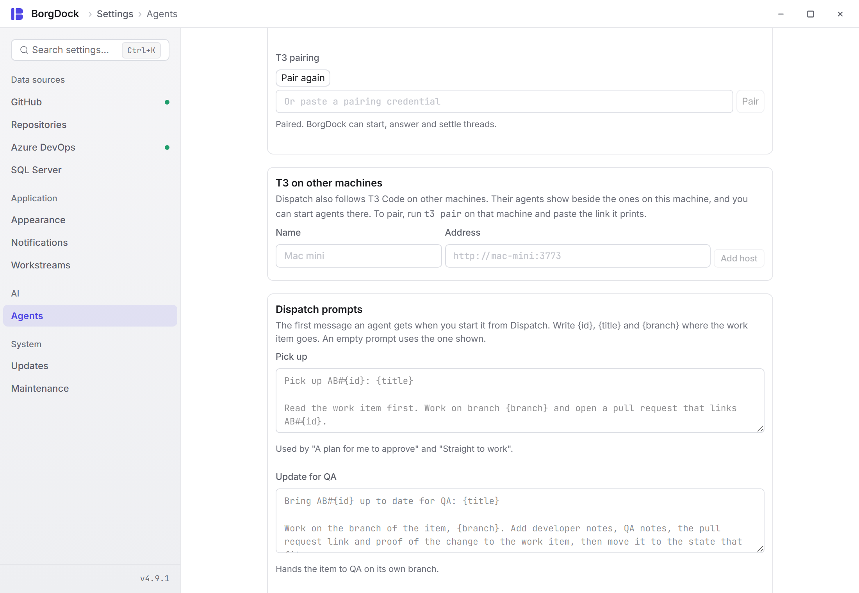Minimize the BorgDock window
Image resolution: width=859 pixels, height=593 pixels.
[x=781, y=14]
